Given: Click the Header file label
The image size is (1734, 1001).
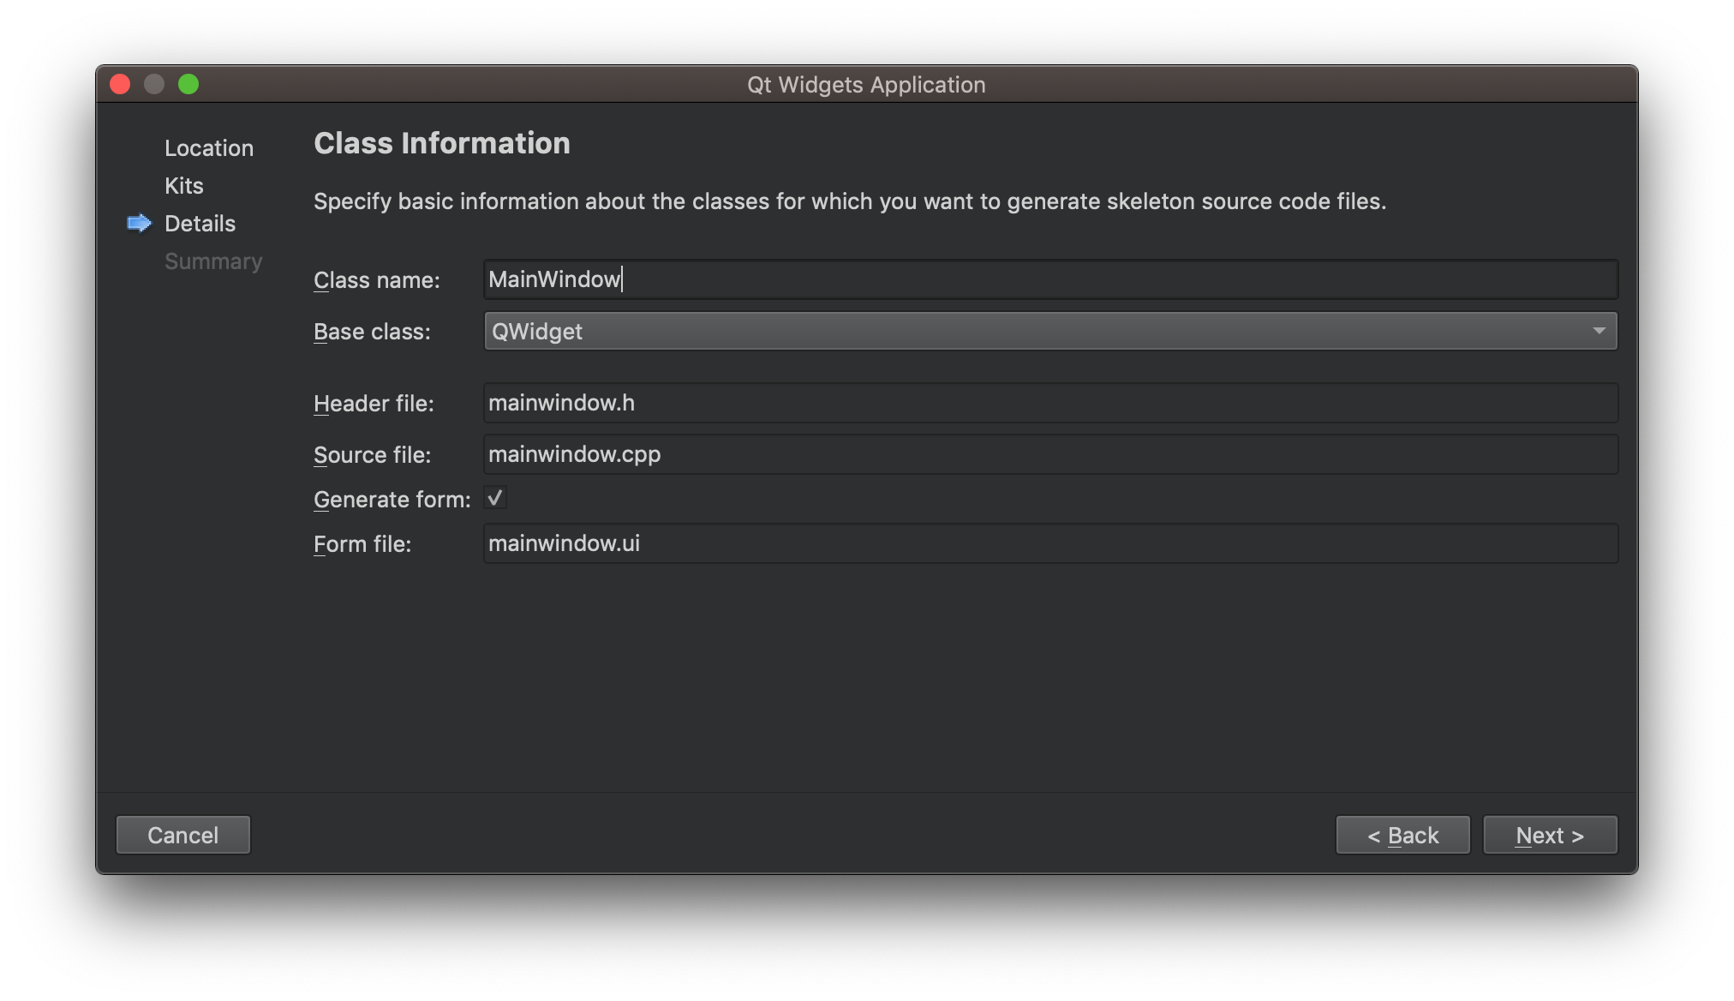Looking at the screenshot, I should 374,404.
